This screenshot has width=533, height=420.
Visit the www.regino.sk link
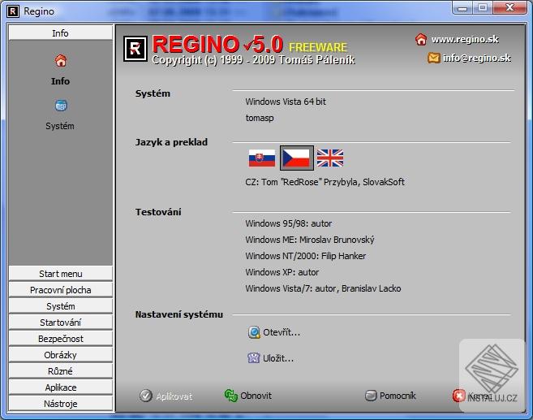465,40
